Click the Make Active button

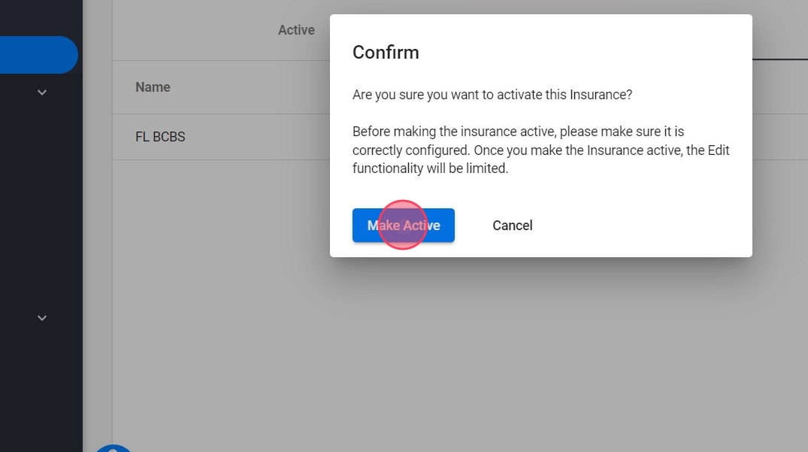click(404, 226)
